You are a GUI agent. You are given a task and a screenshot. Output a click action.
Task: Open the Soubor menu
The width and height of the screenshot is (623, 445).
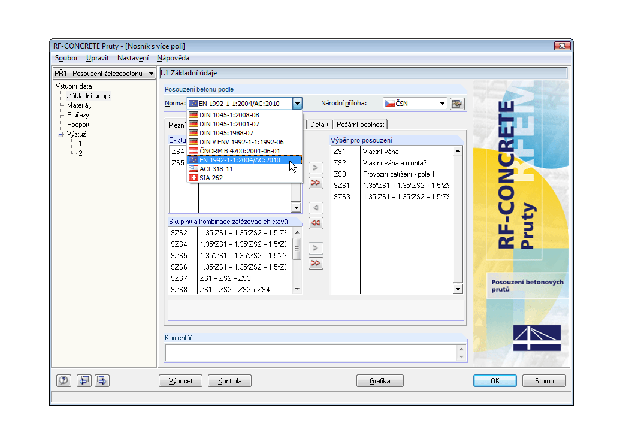point(66,58)
